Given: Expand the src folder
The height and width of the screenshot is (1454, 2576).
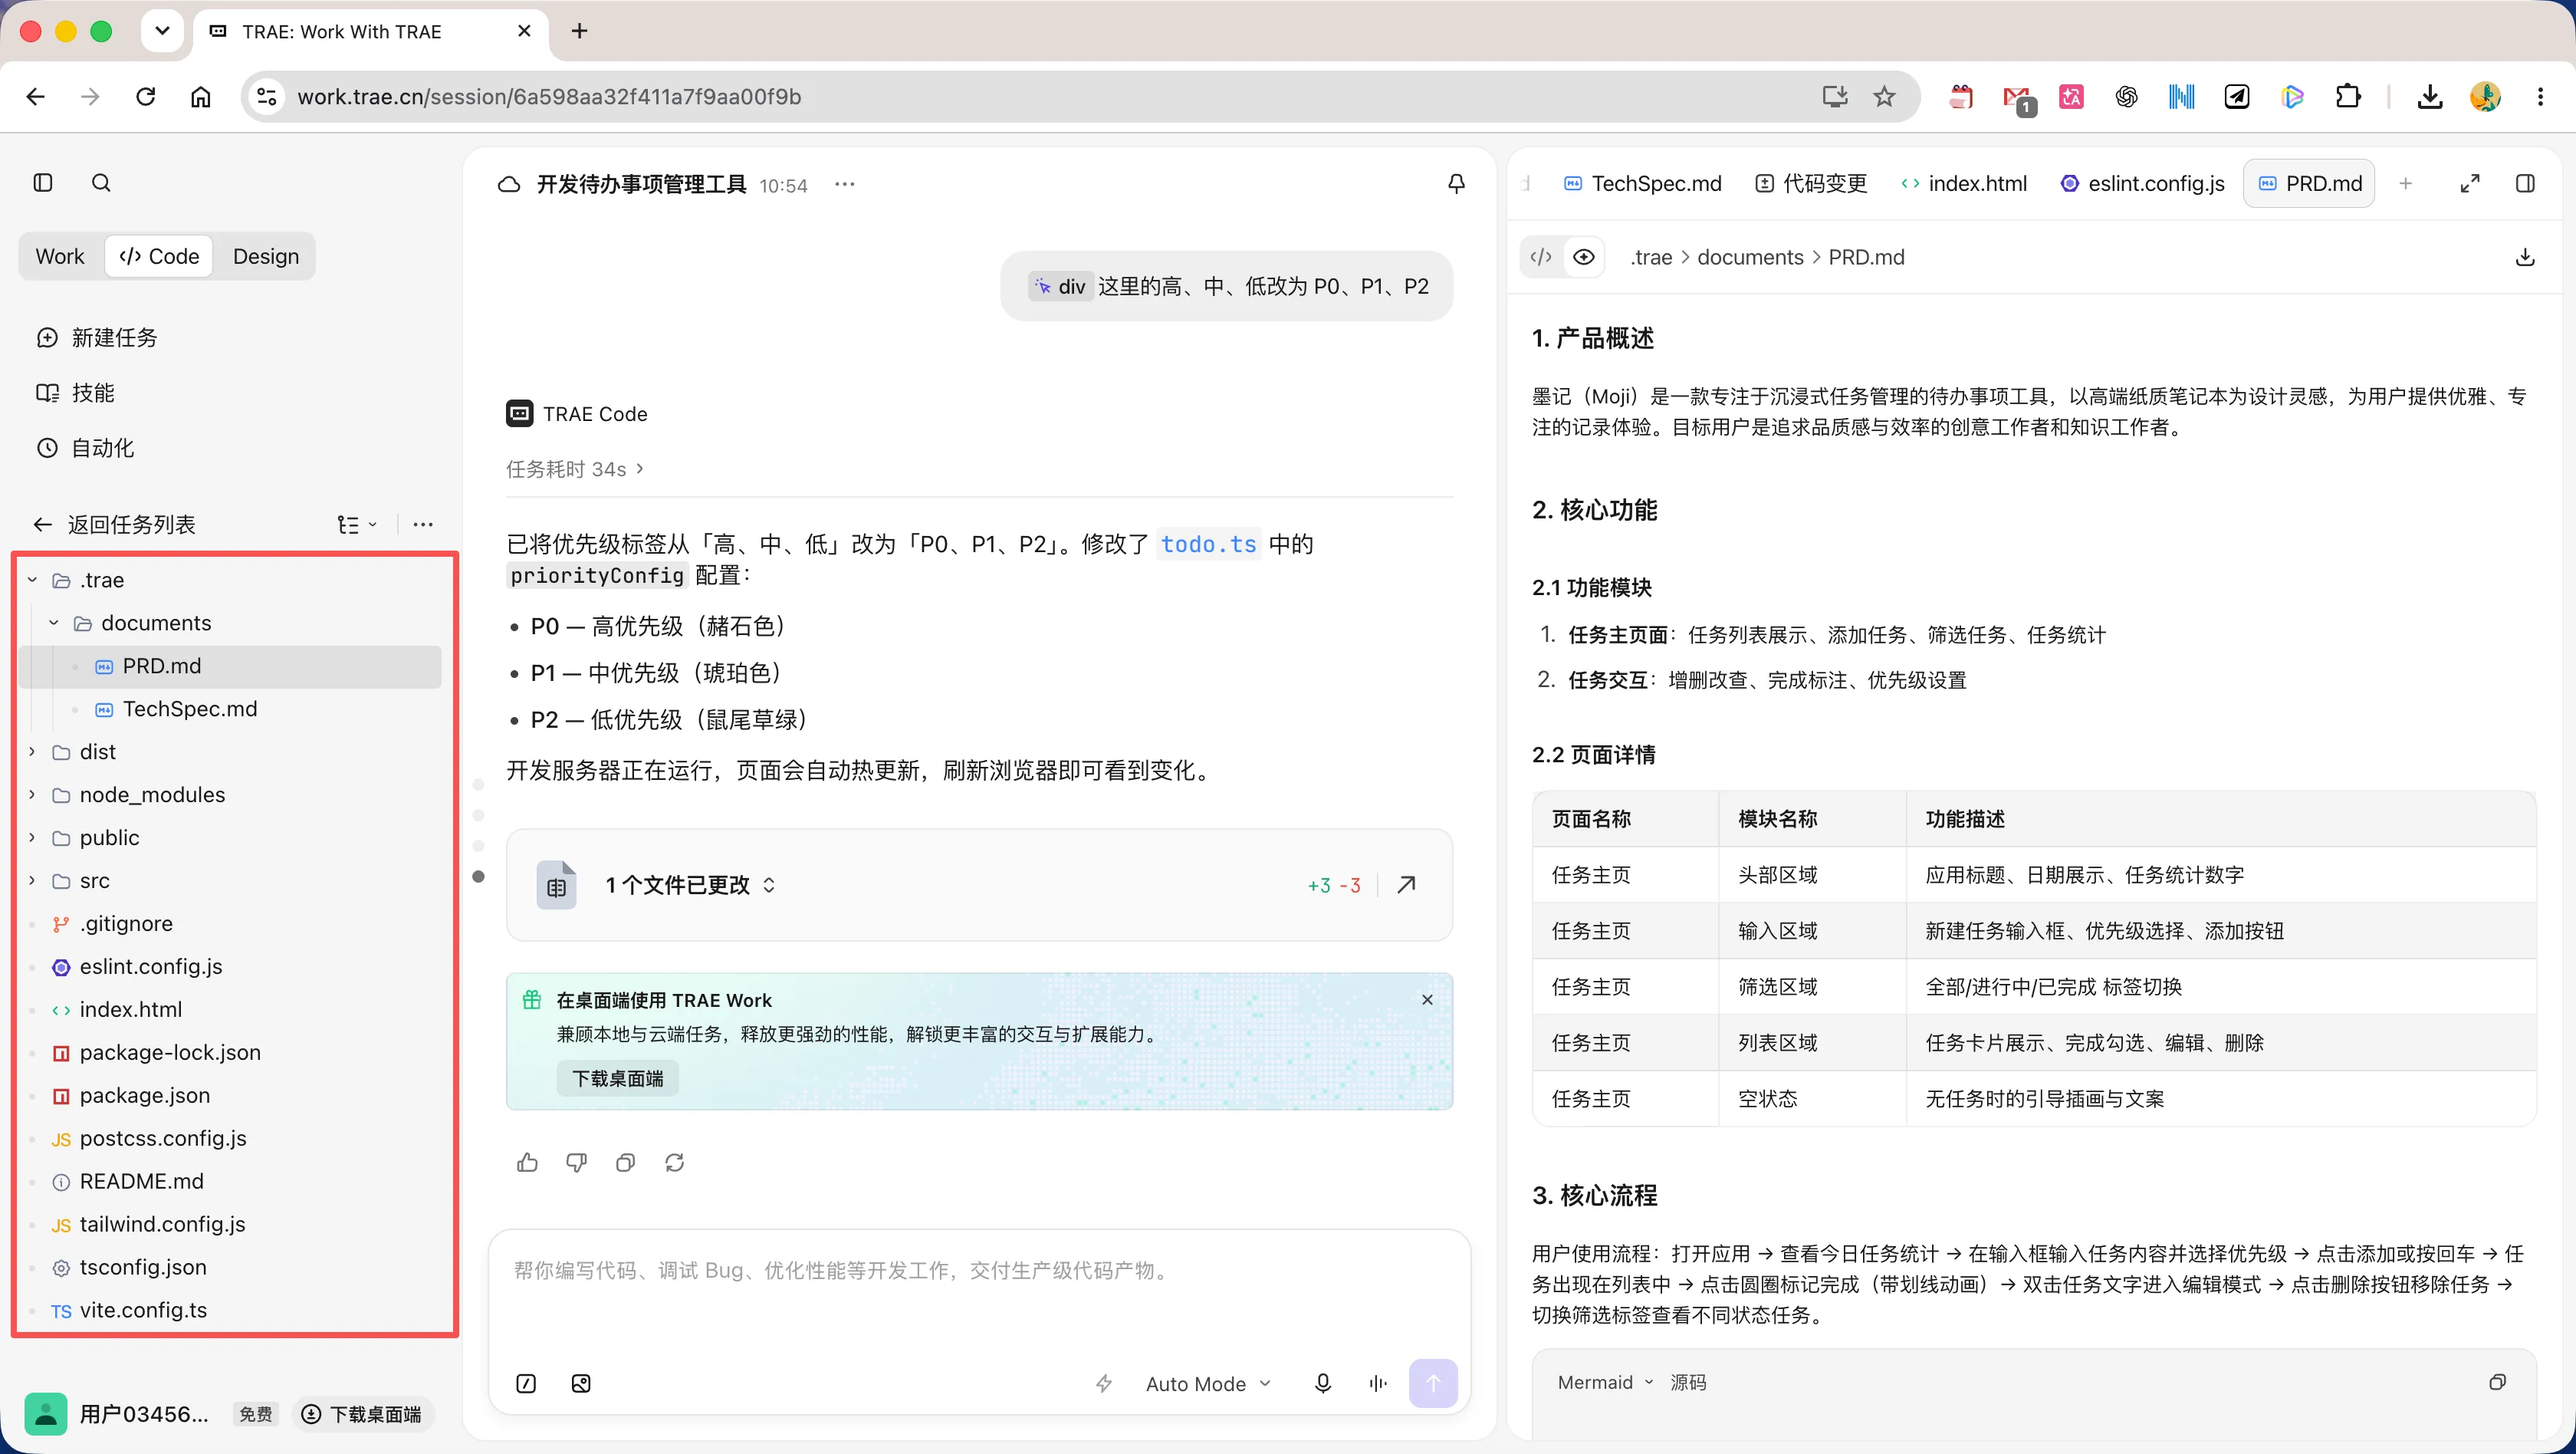Looking at the screenshot, I should (32, 881).
